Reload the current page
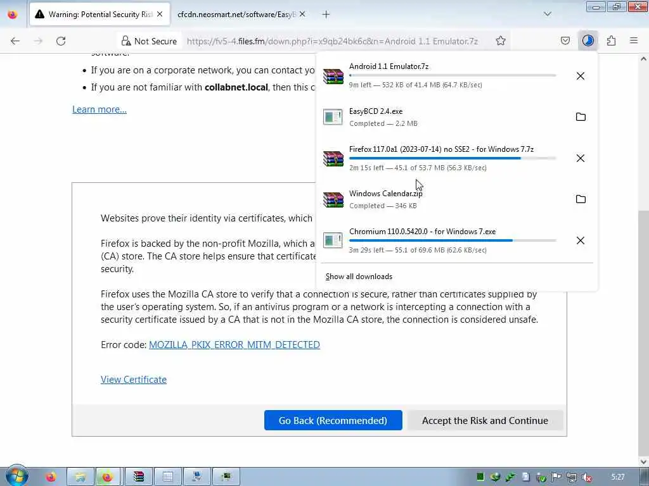 point(61,41)
